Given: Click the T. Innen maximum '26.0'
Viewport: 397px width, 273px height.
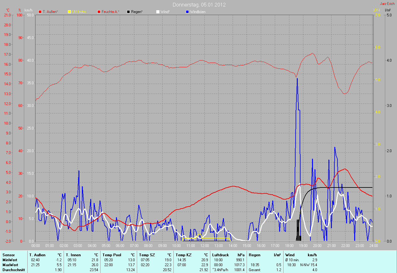Looking at the screenshot, I should 95,265.
